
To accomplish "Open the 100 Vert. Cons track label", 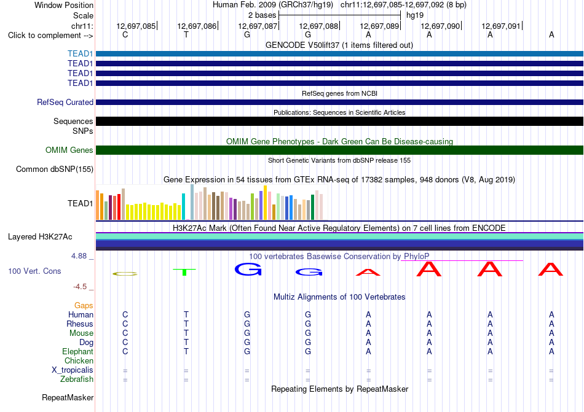I will [34, 271].
